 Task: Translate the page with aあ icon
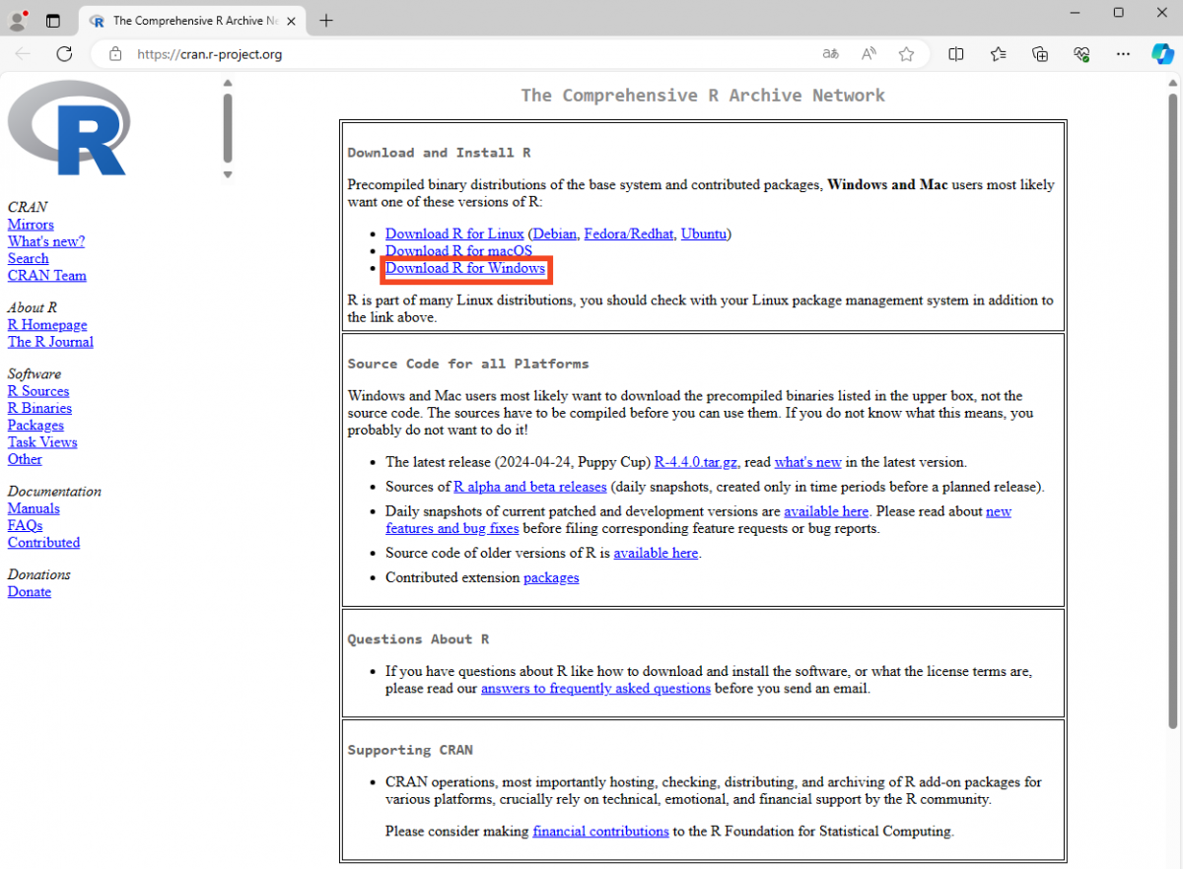coord(830,53)
